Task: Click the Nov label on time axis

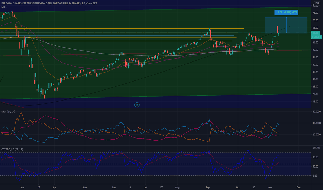Action: coord(270,187)
